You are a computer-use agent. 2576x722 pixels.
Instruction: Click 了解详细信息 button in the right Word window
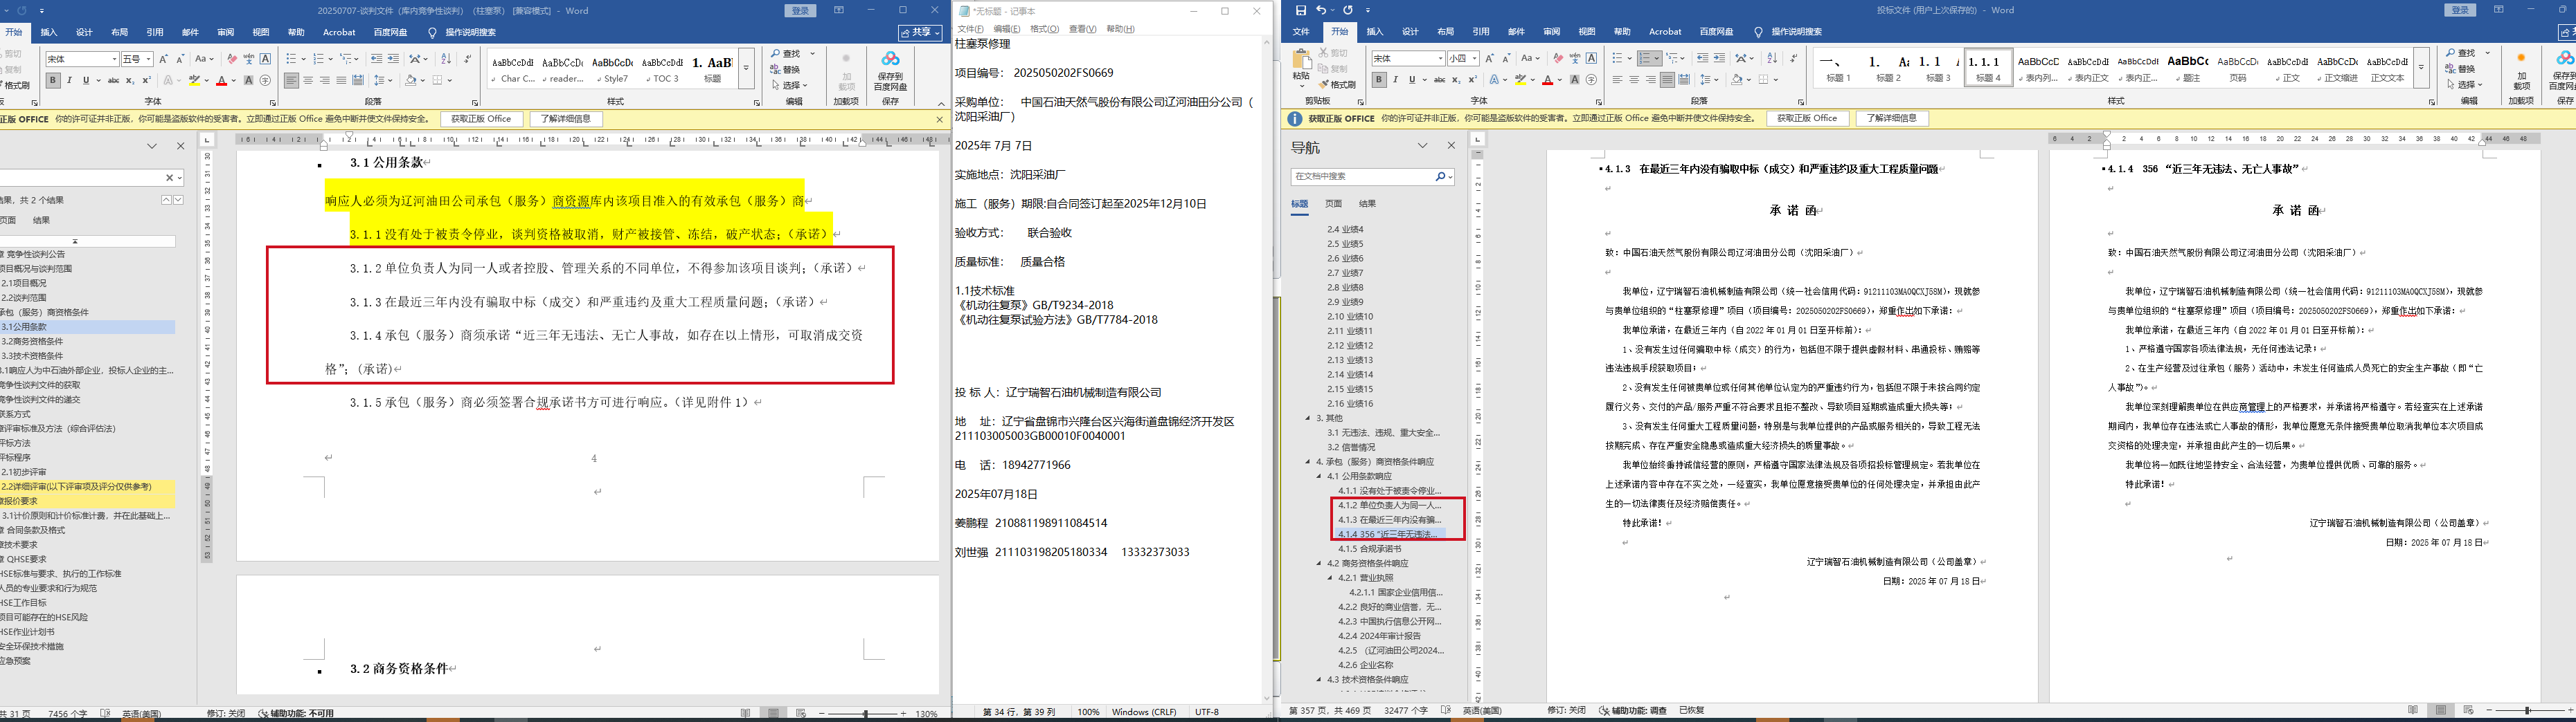tap(1893, 118)
